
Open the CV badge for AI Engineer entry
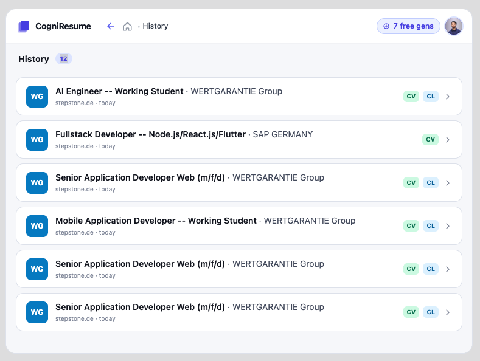coord(411,97)
